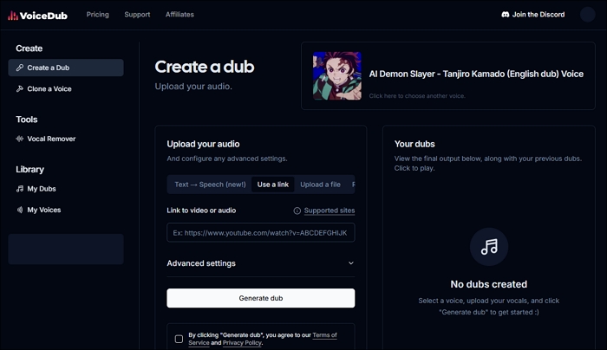Click the Clone a Voice wrench icon
The width and height of the screenshot is (607, 350).
(x=20, y=88)
